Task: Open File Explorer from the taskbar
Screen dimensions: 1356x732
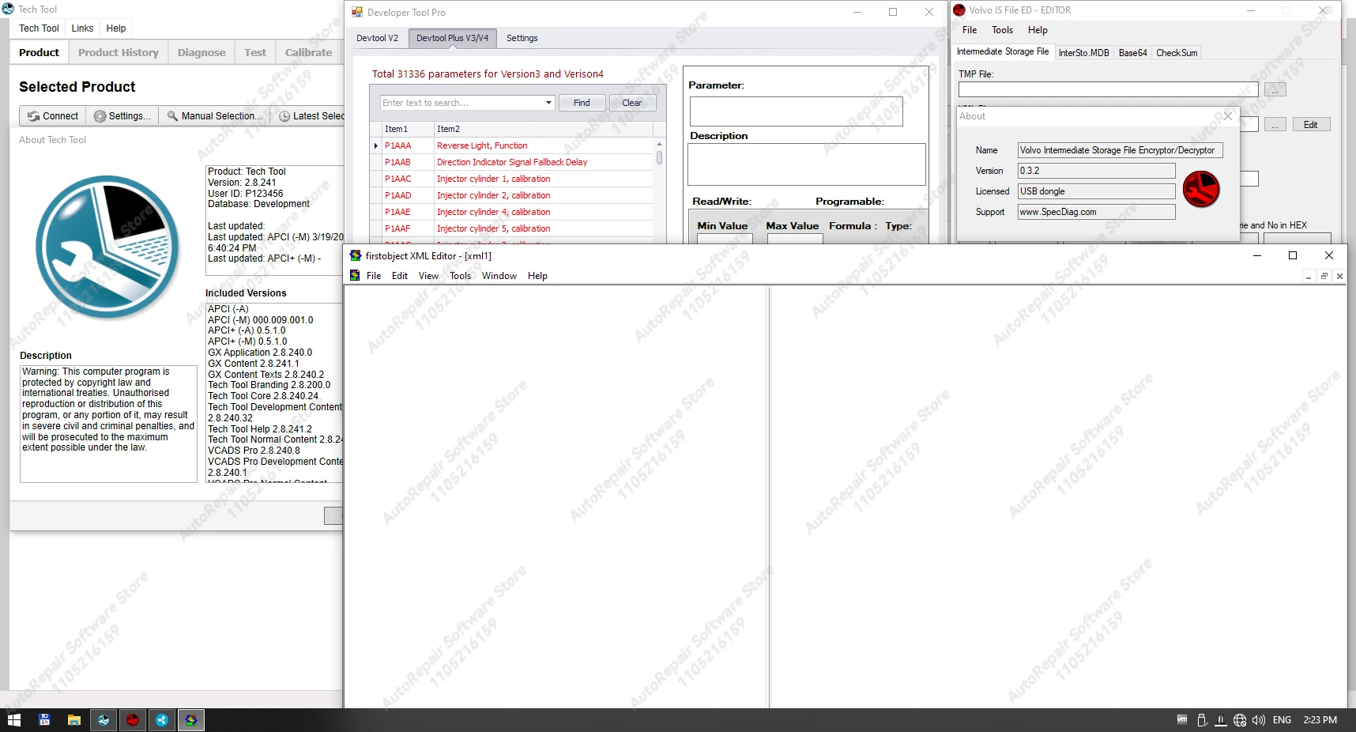Action: pos(74,720)
